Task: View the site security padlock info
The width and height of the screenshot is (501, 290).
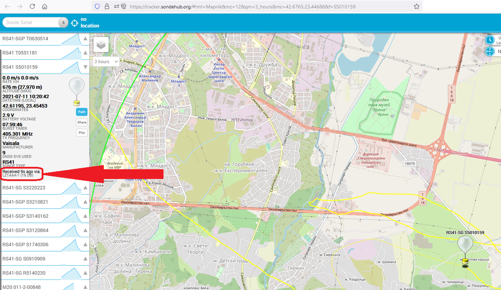Action: (x=107, y=7)
